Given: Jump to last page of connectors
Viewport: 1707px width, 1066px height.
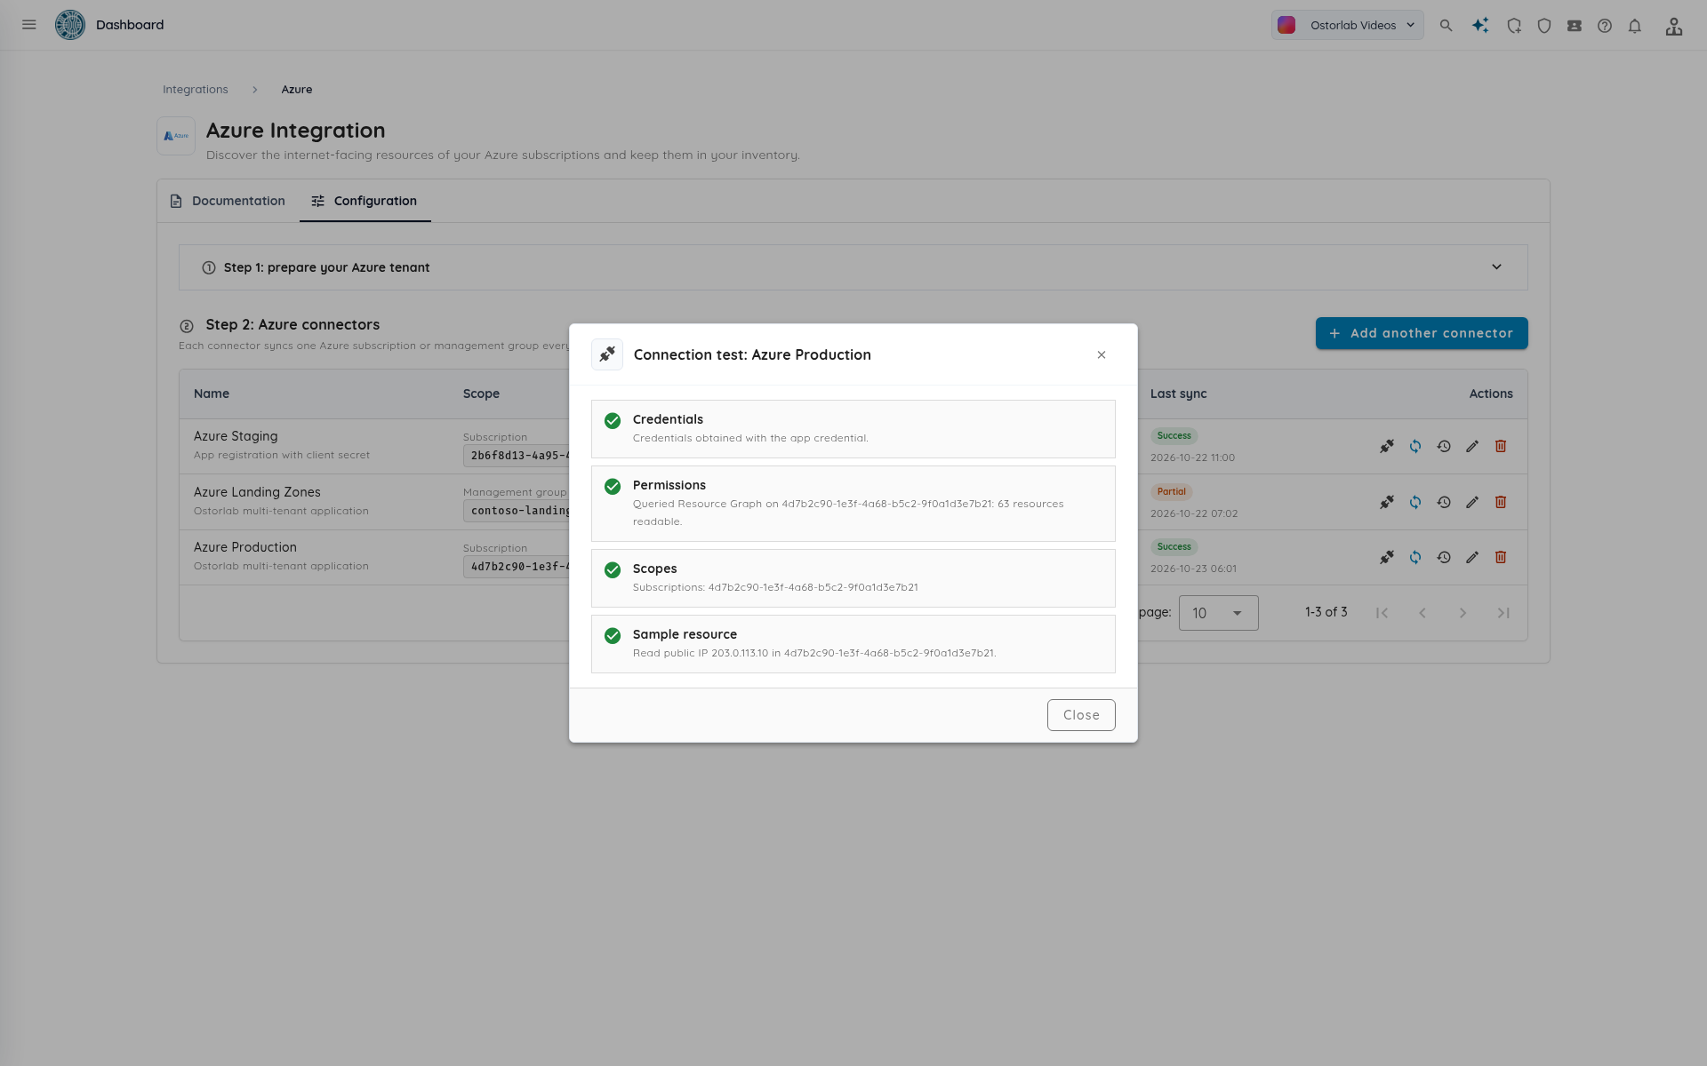Looking at the screenshot, I should point(1503,613).
